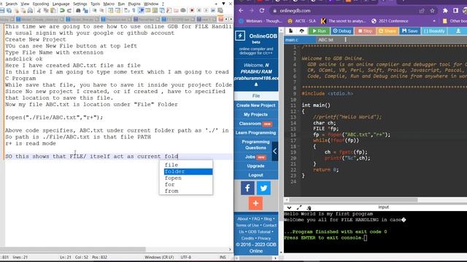Open the browser Extensions puzzle icon
Image resolution: width=467 pixels, height=262 pixels.
click(x=445, y=11)
